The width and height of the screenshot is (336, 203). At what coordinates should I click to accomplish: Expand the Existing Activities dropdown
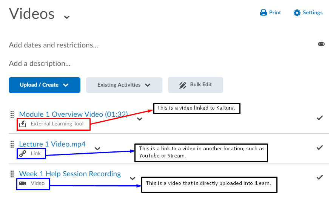click(124, 85)
